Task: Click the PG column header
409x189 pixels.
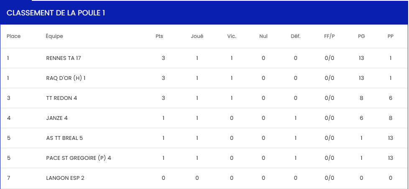Action: click(361, 36)
